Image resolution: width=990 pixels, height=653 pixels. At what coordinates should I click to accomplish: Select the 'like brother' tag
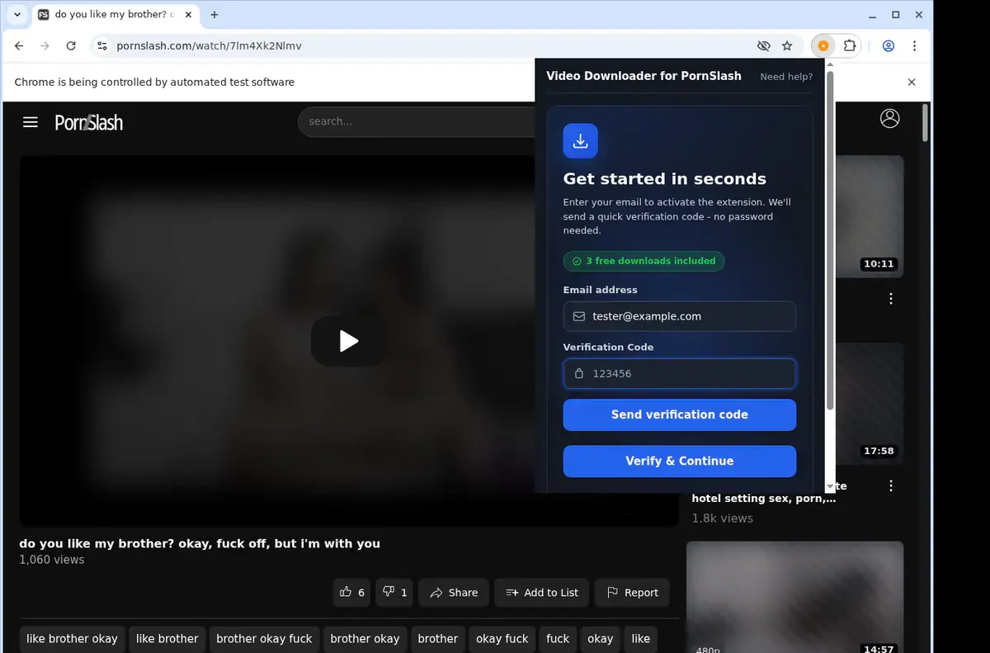pos(167,639)
